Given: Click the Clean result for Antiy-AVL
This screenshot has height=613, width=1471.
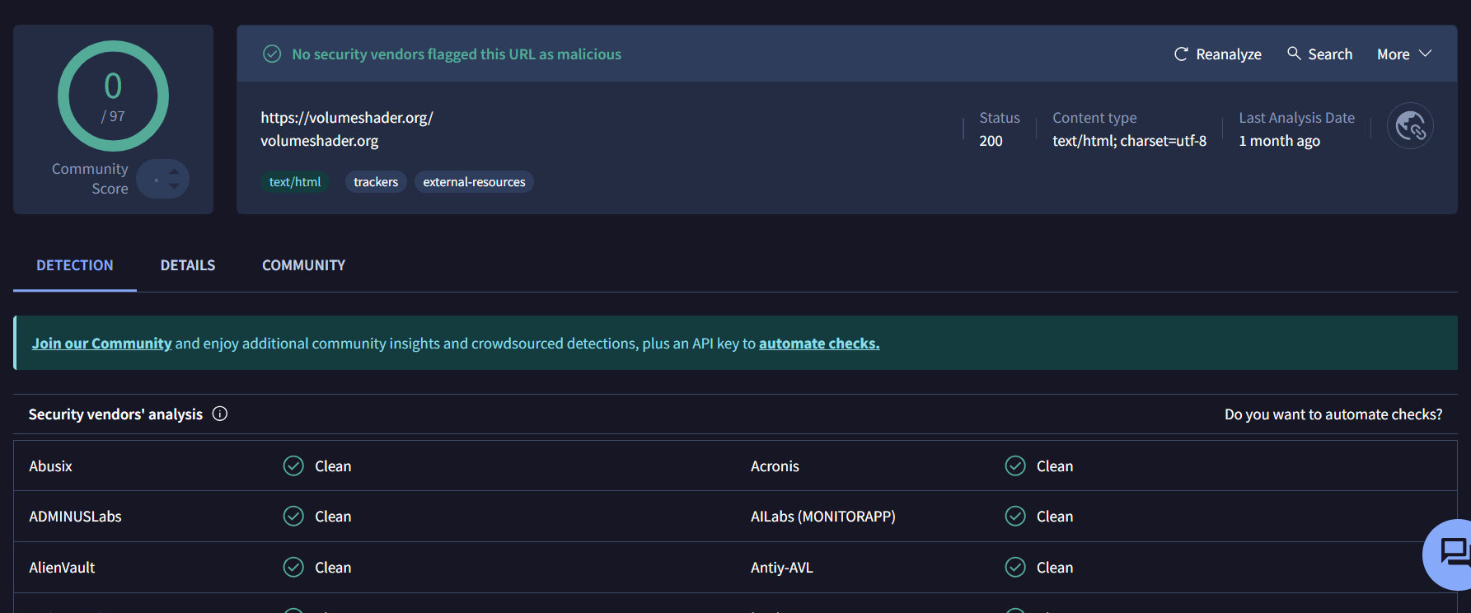Looking at the screenshot, I should click(x=1055, y=568).
